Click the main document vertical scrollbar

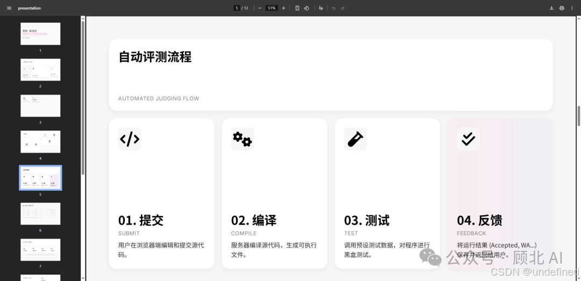(578, 116)
